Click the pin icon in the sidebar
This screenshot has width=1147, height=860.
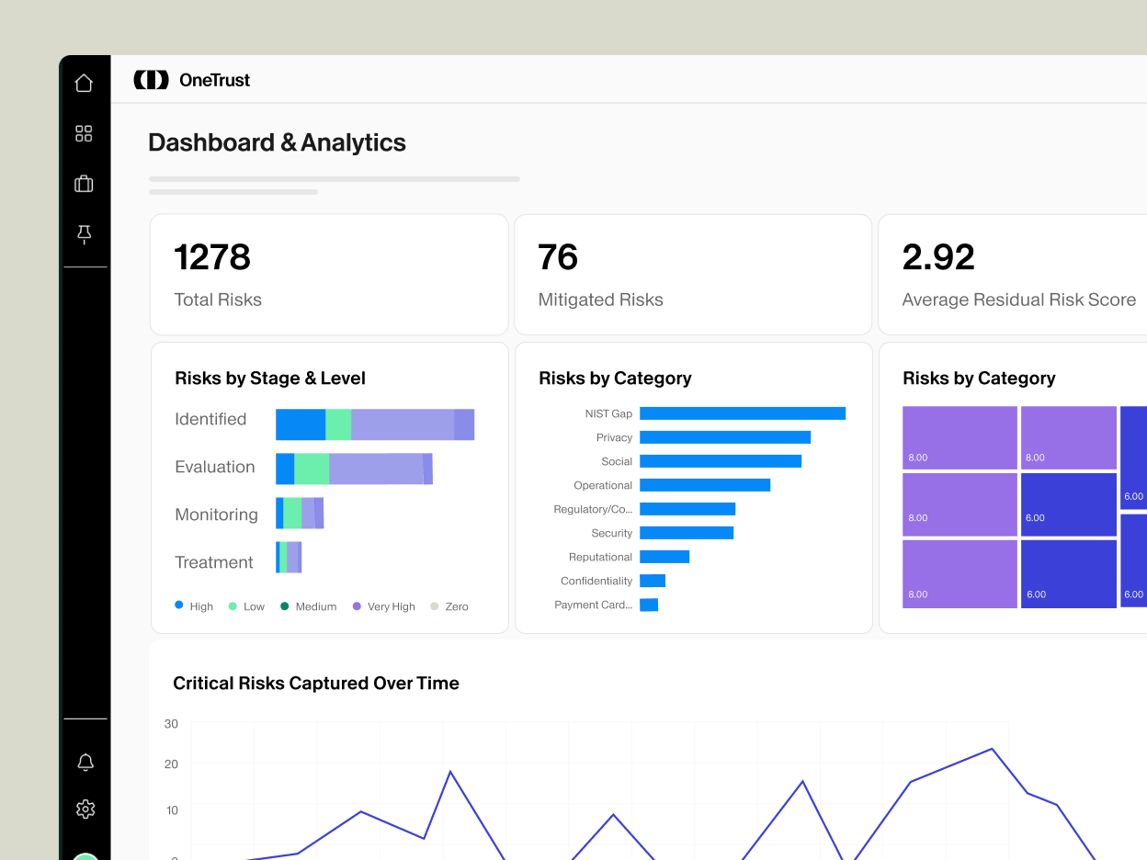84,234
